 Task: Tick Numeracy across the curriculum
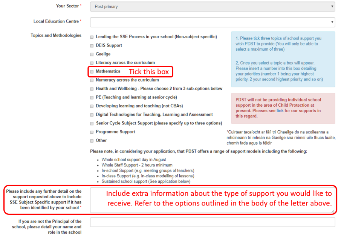[92, 80]
